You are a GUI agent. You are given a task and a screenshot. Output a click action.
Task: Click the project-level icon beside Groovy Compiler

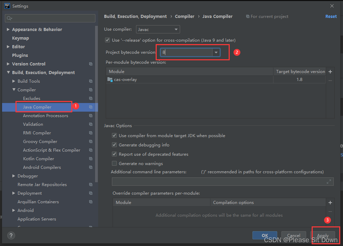pos(91,142)
